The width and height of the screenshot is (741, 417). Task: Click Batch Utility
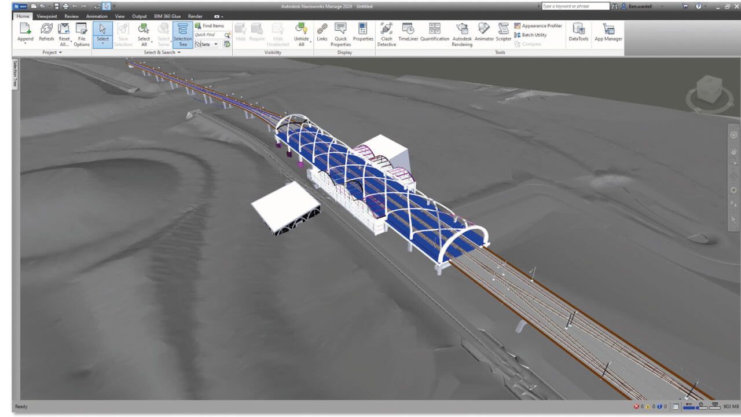(x=530, y=35)
